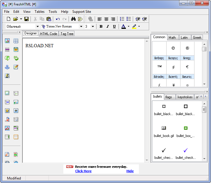211x183 pixels.
Task: Open the Tools menu
Action: pos(53,12)
